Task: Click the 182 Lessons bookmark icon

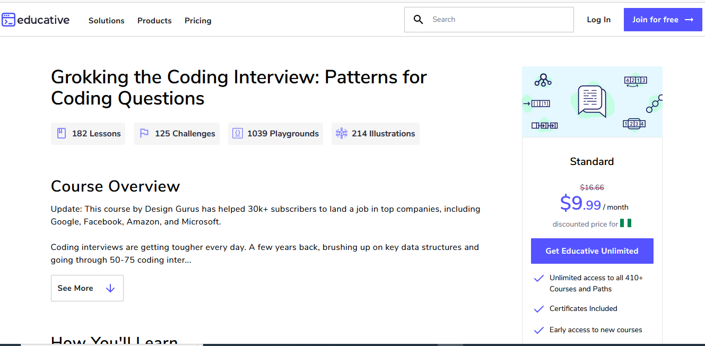Action: pos(62,133)
